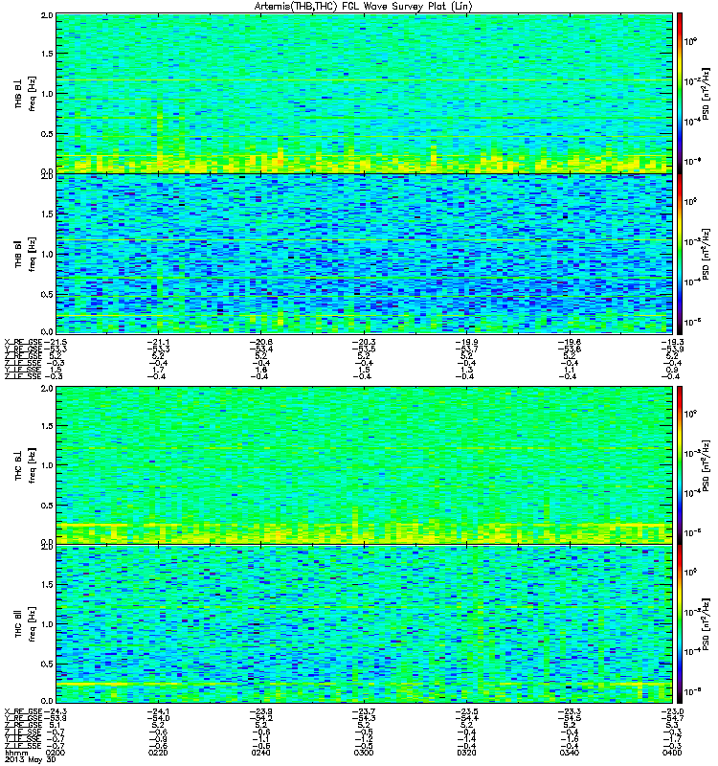Click the PSD label beside THC B-perpendicular color bar
This screenshot has height=766, width=718.
(x=707, y=465)
